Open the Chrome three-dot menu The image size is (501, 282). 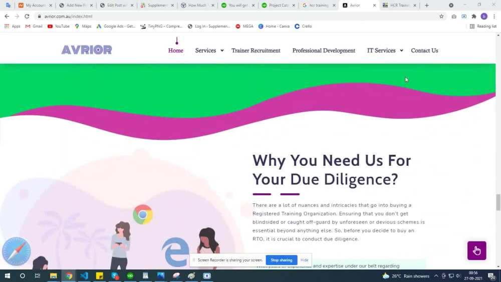(x=494, y=17)
